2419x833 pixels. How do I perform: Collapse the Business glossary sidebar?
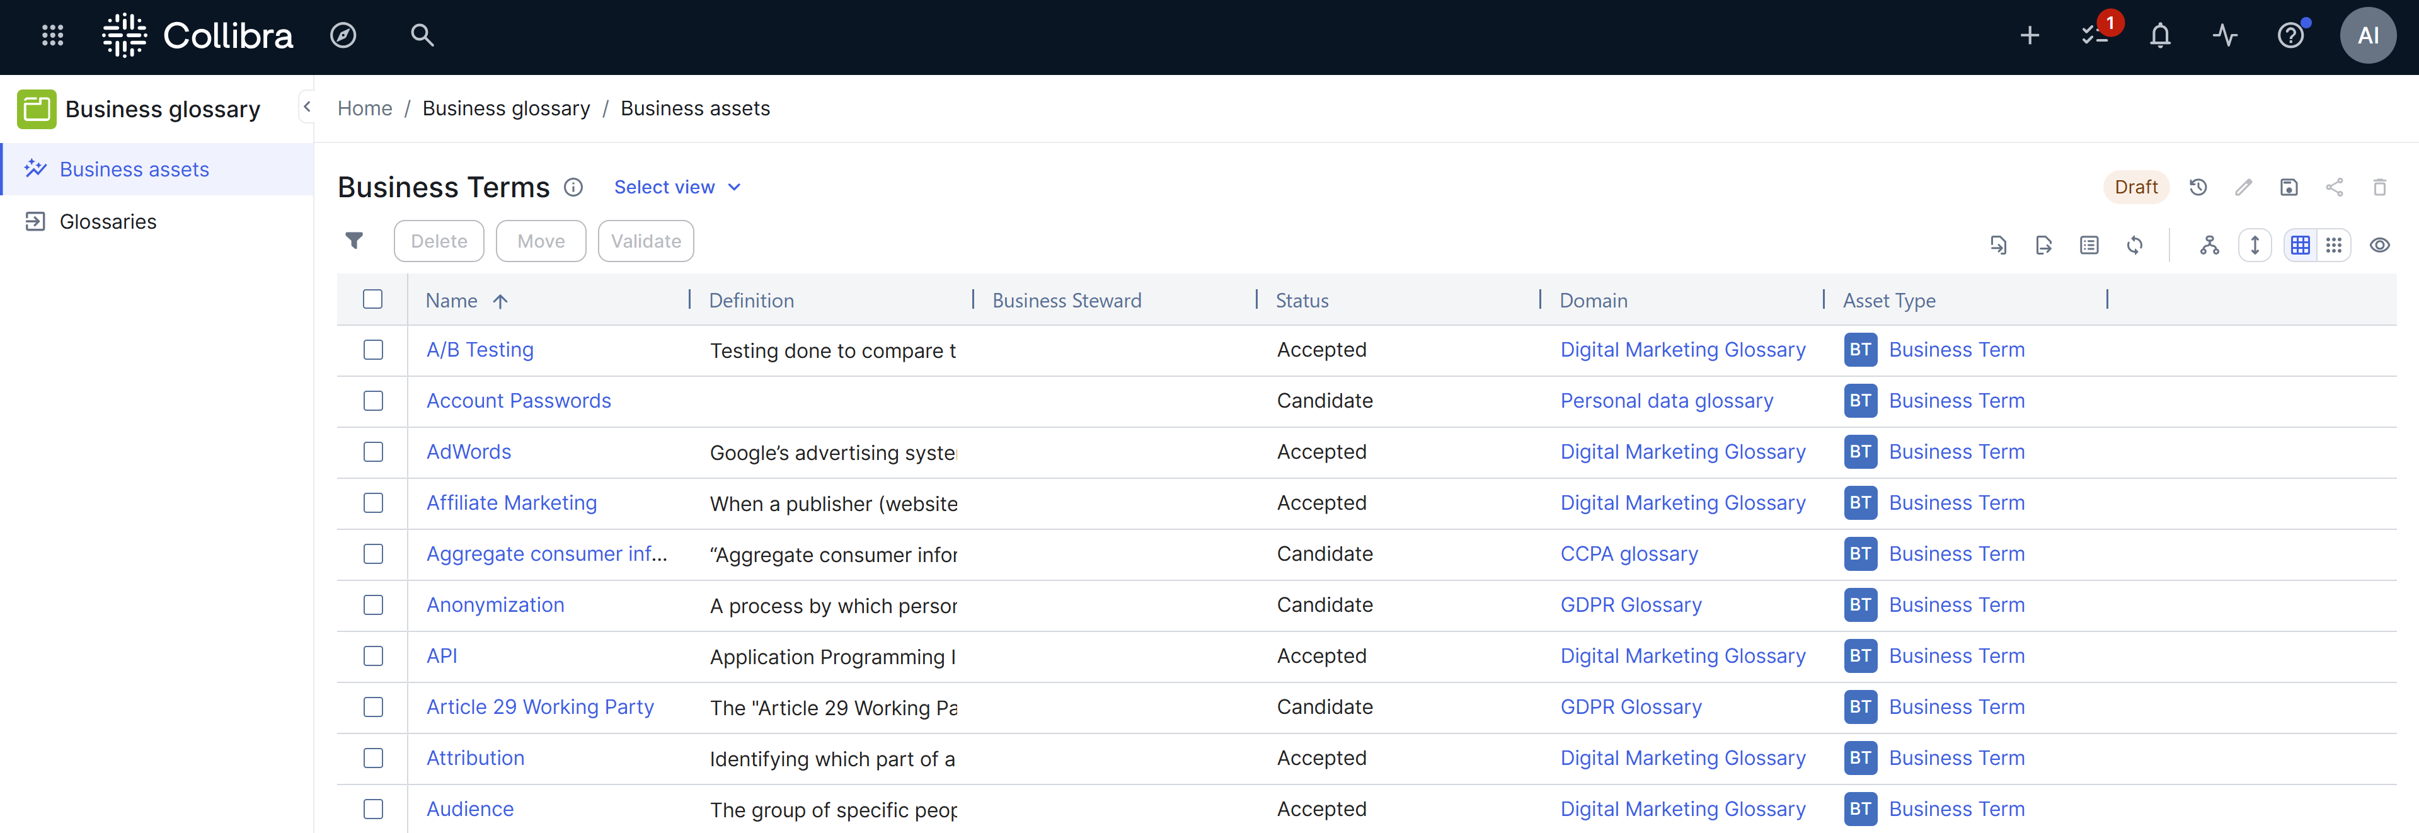306,107
